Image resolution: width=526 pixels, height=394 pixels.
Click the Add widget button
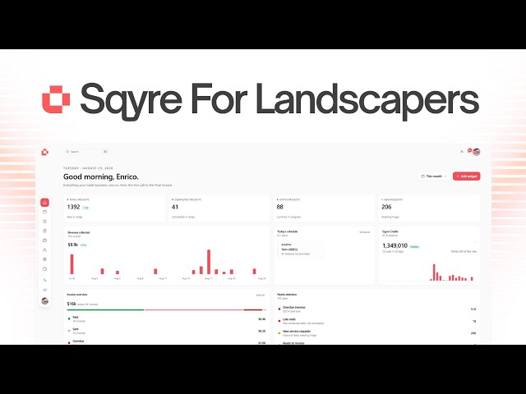tap(466, 176)
